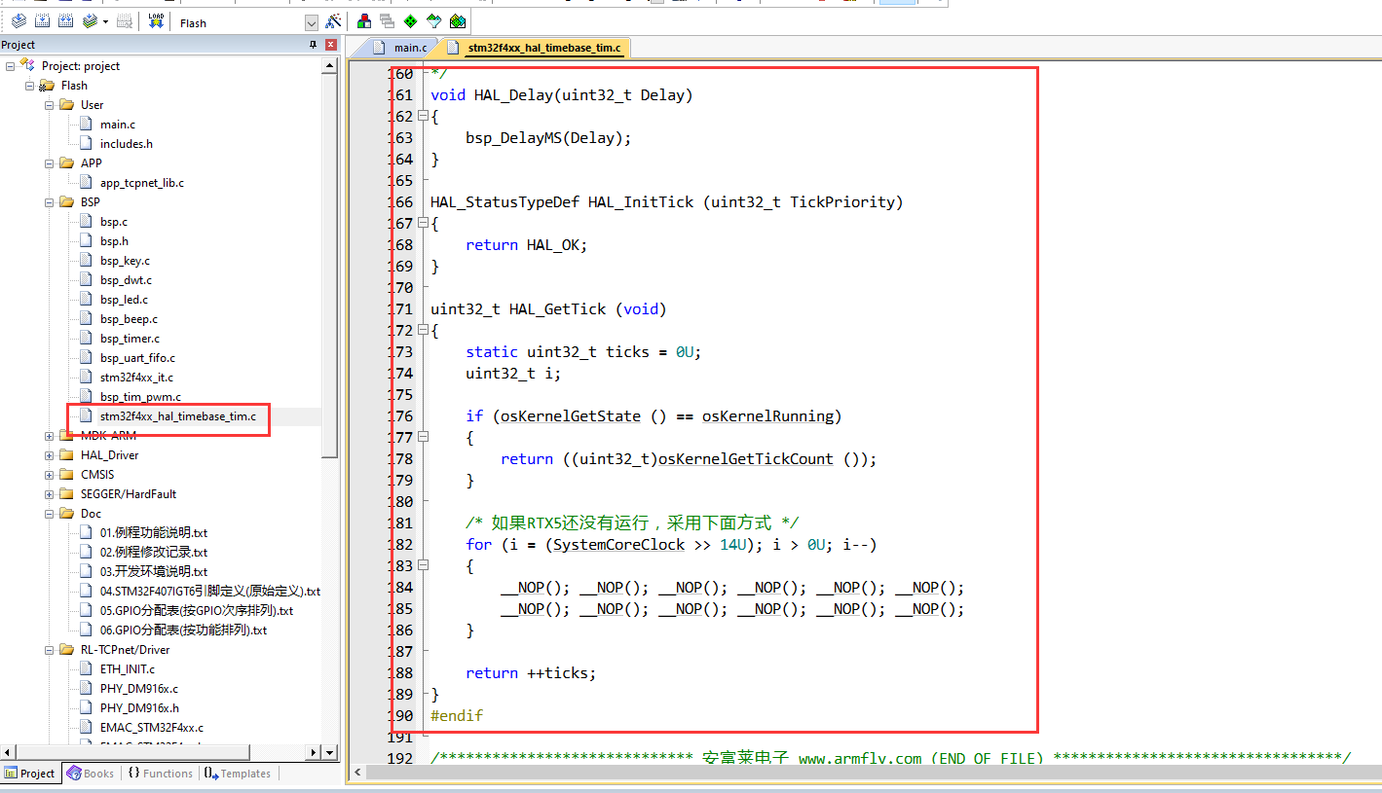Switch to the Project bottom tab
Image resolution: width=1382 pixels, height=793 pixels.
click(30, 774)
